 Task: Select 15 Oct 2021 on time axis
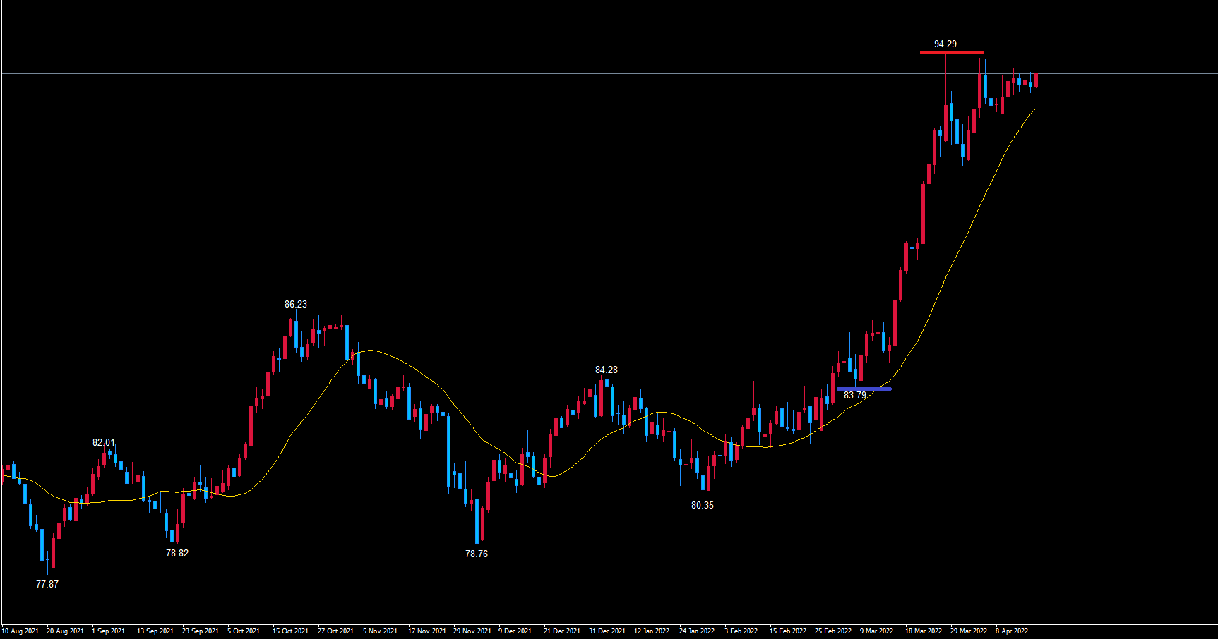pos(290,631)
